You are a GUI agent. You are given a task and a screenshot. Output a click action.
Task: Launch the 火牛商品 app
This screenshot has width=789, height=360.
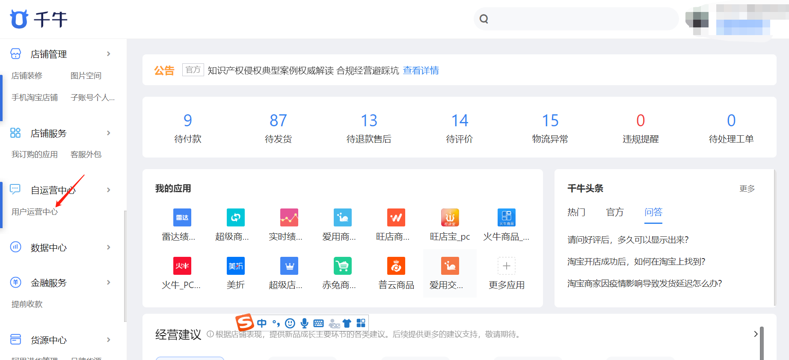507,217
